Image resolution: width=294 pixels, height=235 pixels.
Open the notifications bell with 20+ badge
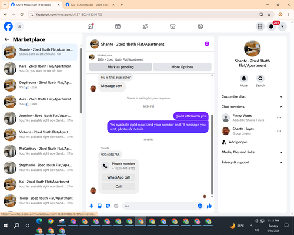tap(271, 26)
